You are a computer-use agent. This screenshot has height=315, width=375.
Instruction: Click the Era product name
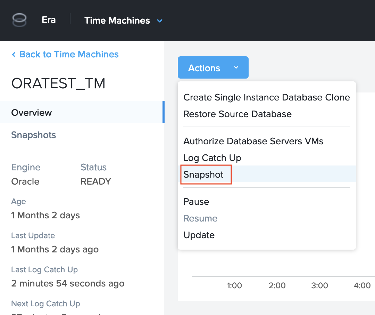click(x=49, y=20)
